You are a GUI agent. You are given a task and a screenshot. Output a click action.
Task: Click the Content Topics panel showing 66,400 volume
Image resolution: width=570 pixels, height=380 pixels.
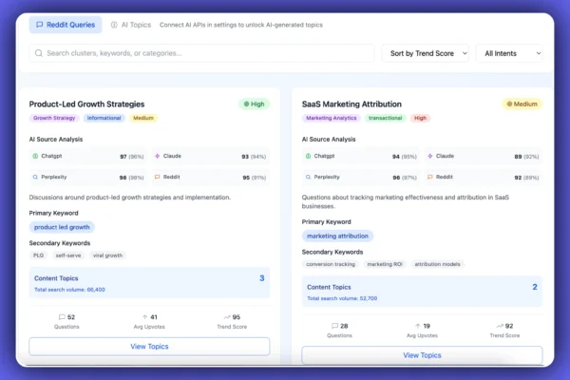[x=149, y=282]
